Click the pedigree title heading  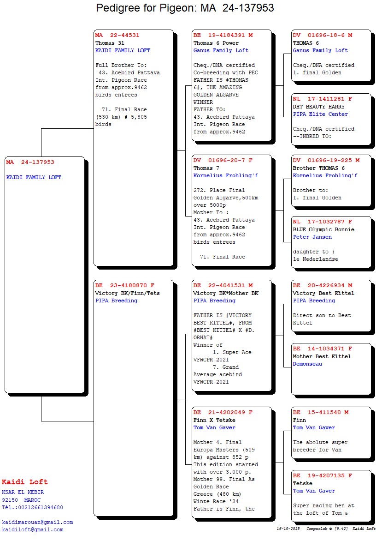(185, 8)
